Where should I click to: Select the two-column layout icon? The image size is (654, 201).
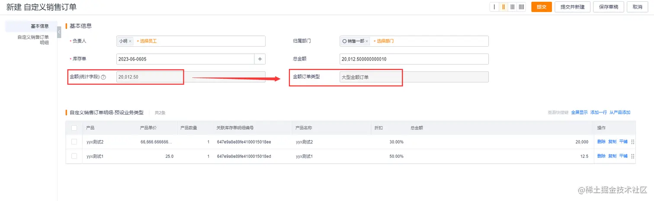503,7
